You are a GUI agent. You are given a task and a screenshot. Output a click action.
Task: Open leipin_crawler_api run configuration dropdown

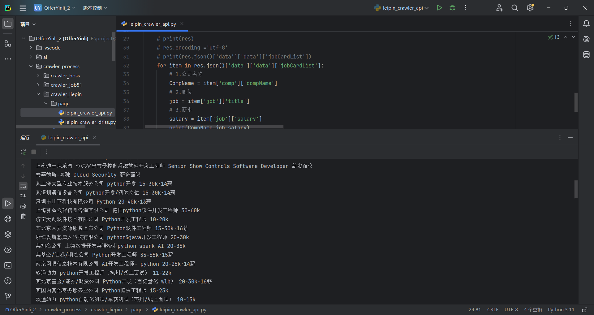pos(401,8)
